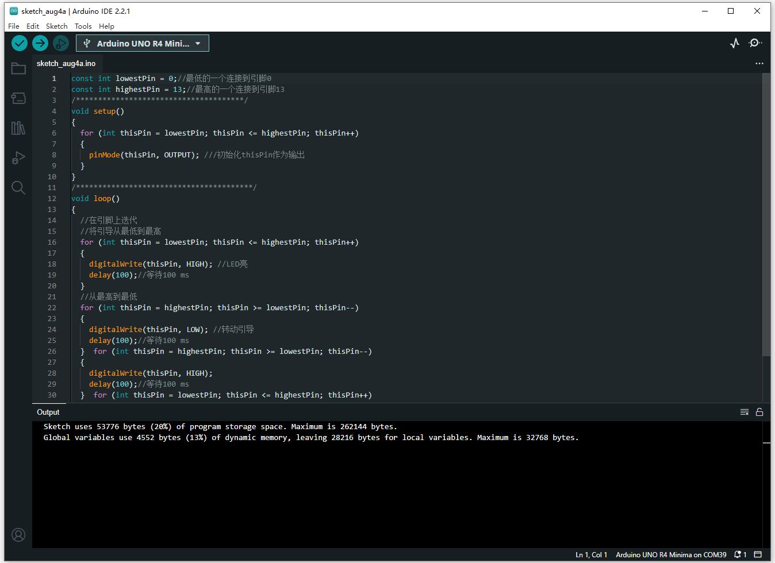Open the Sketch menu
775x563 pixels.
56,26
